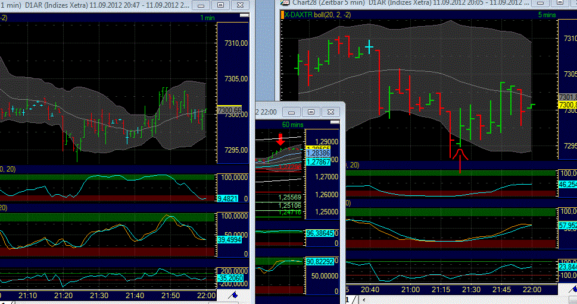The width and height of the screenshot is (577, 304).
Task: Minimize the 60 mins chart window
Action: coord(291,112)
